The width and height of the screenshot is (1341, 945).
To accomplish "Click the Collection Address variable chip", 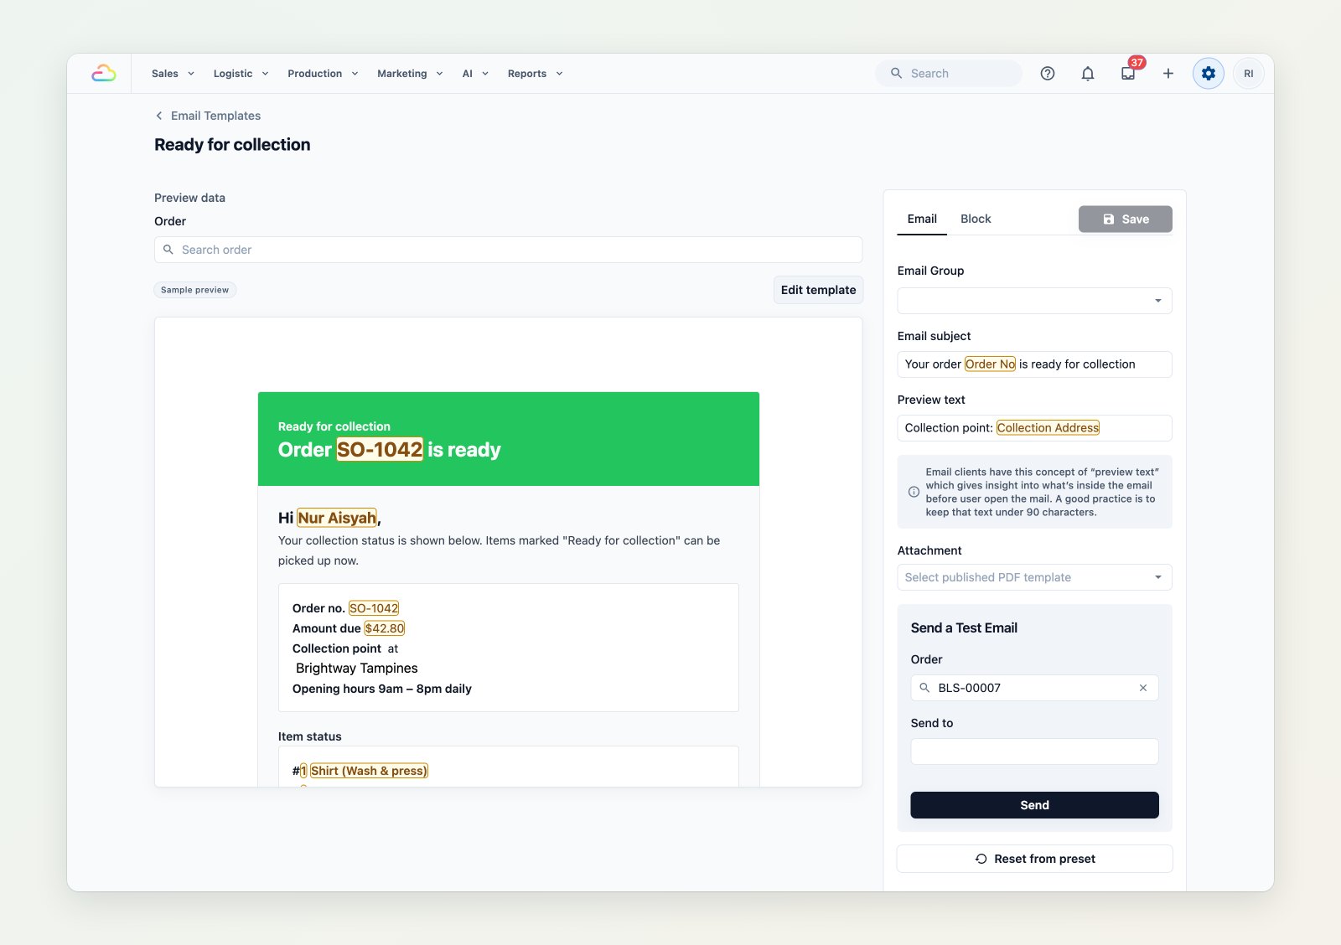I will (x=1048, y=428).
